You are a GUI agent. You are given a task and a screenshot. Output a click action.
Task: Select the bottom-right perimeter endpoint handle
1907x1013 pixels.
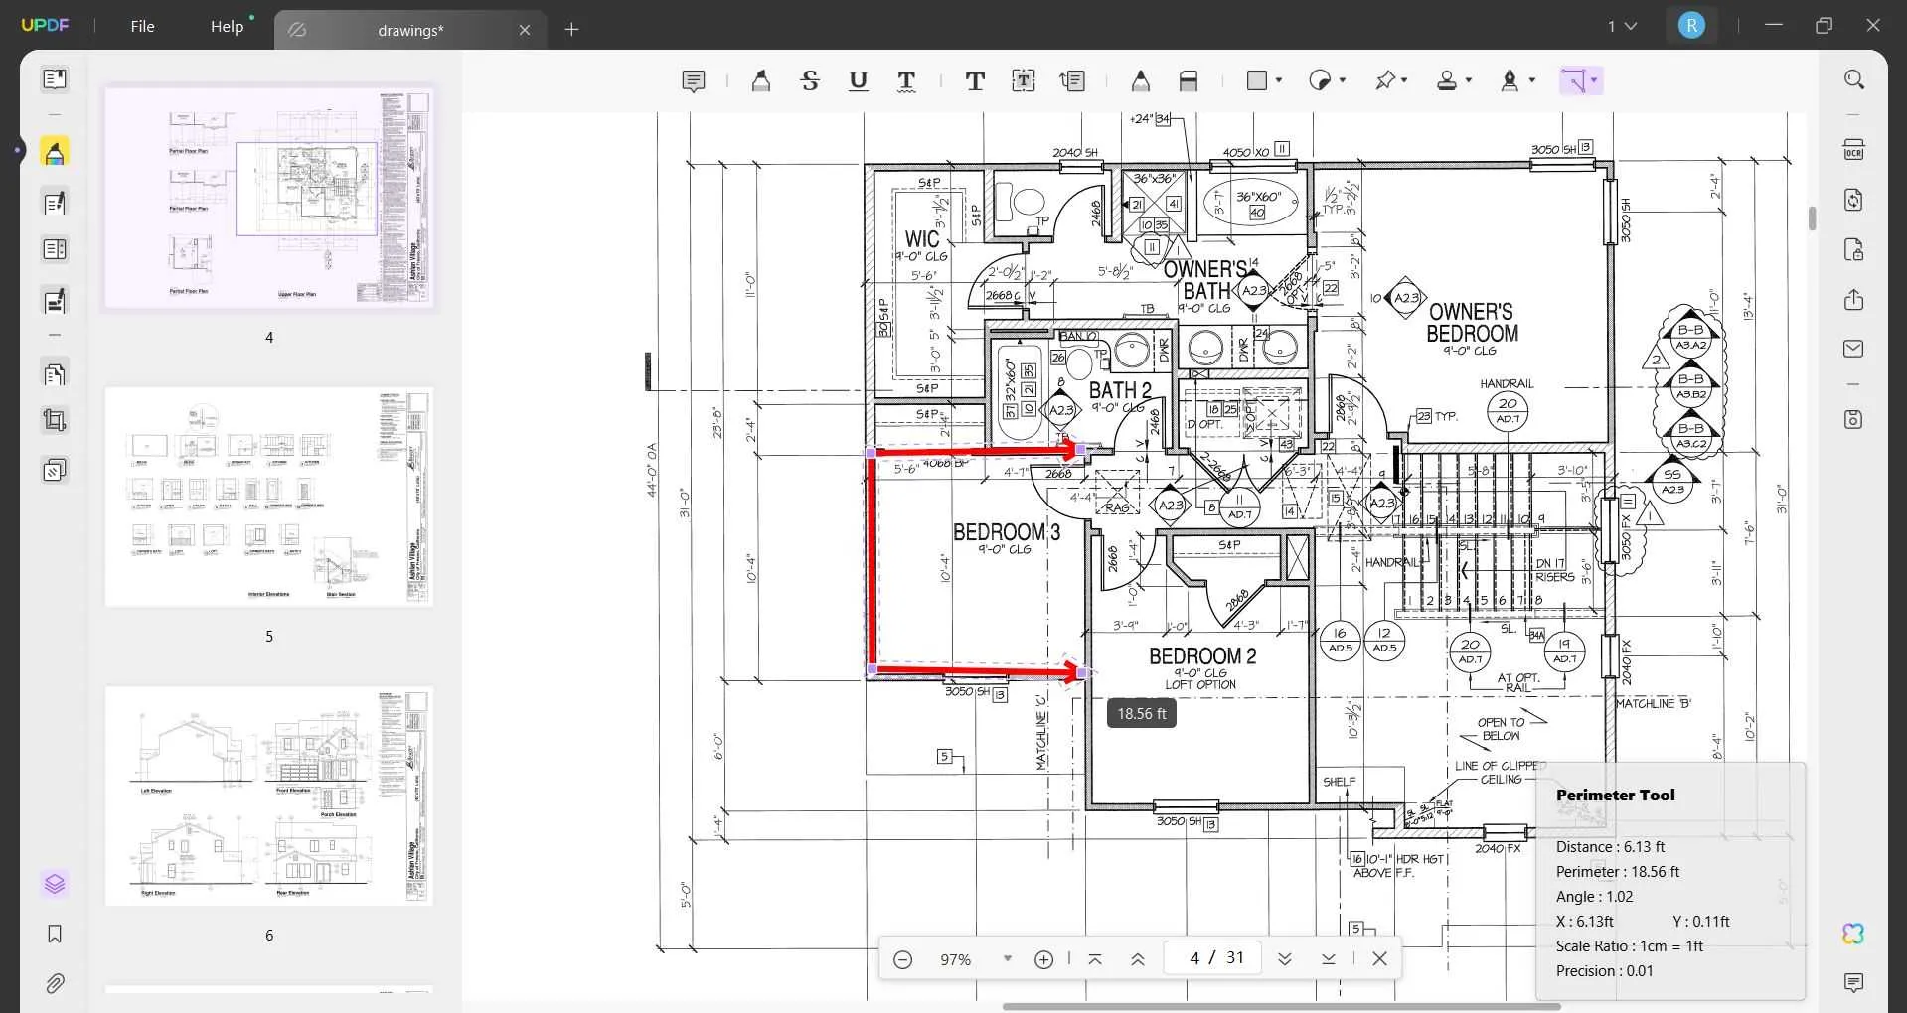pos(1082,673)
